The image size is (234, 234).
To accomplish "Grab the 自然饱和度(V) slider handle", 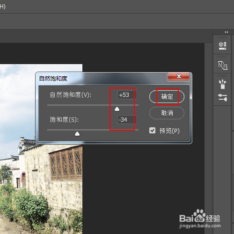I will 117,109.
